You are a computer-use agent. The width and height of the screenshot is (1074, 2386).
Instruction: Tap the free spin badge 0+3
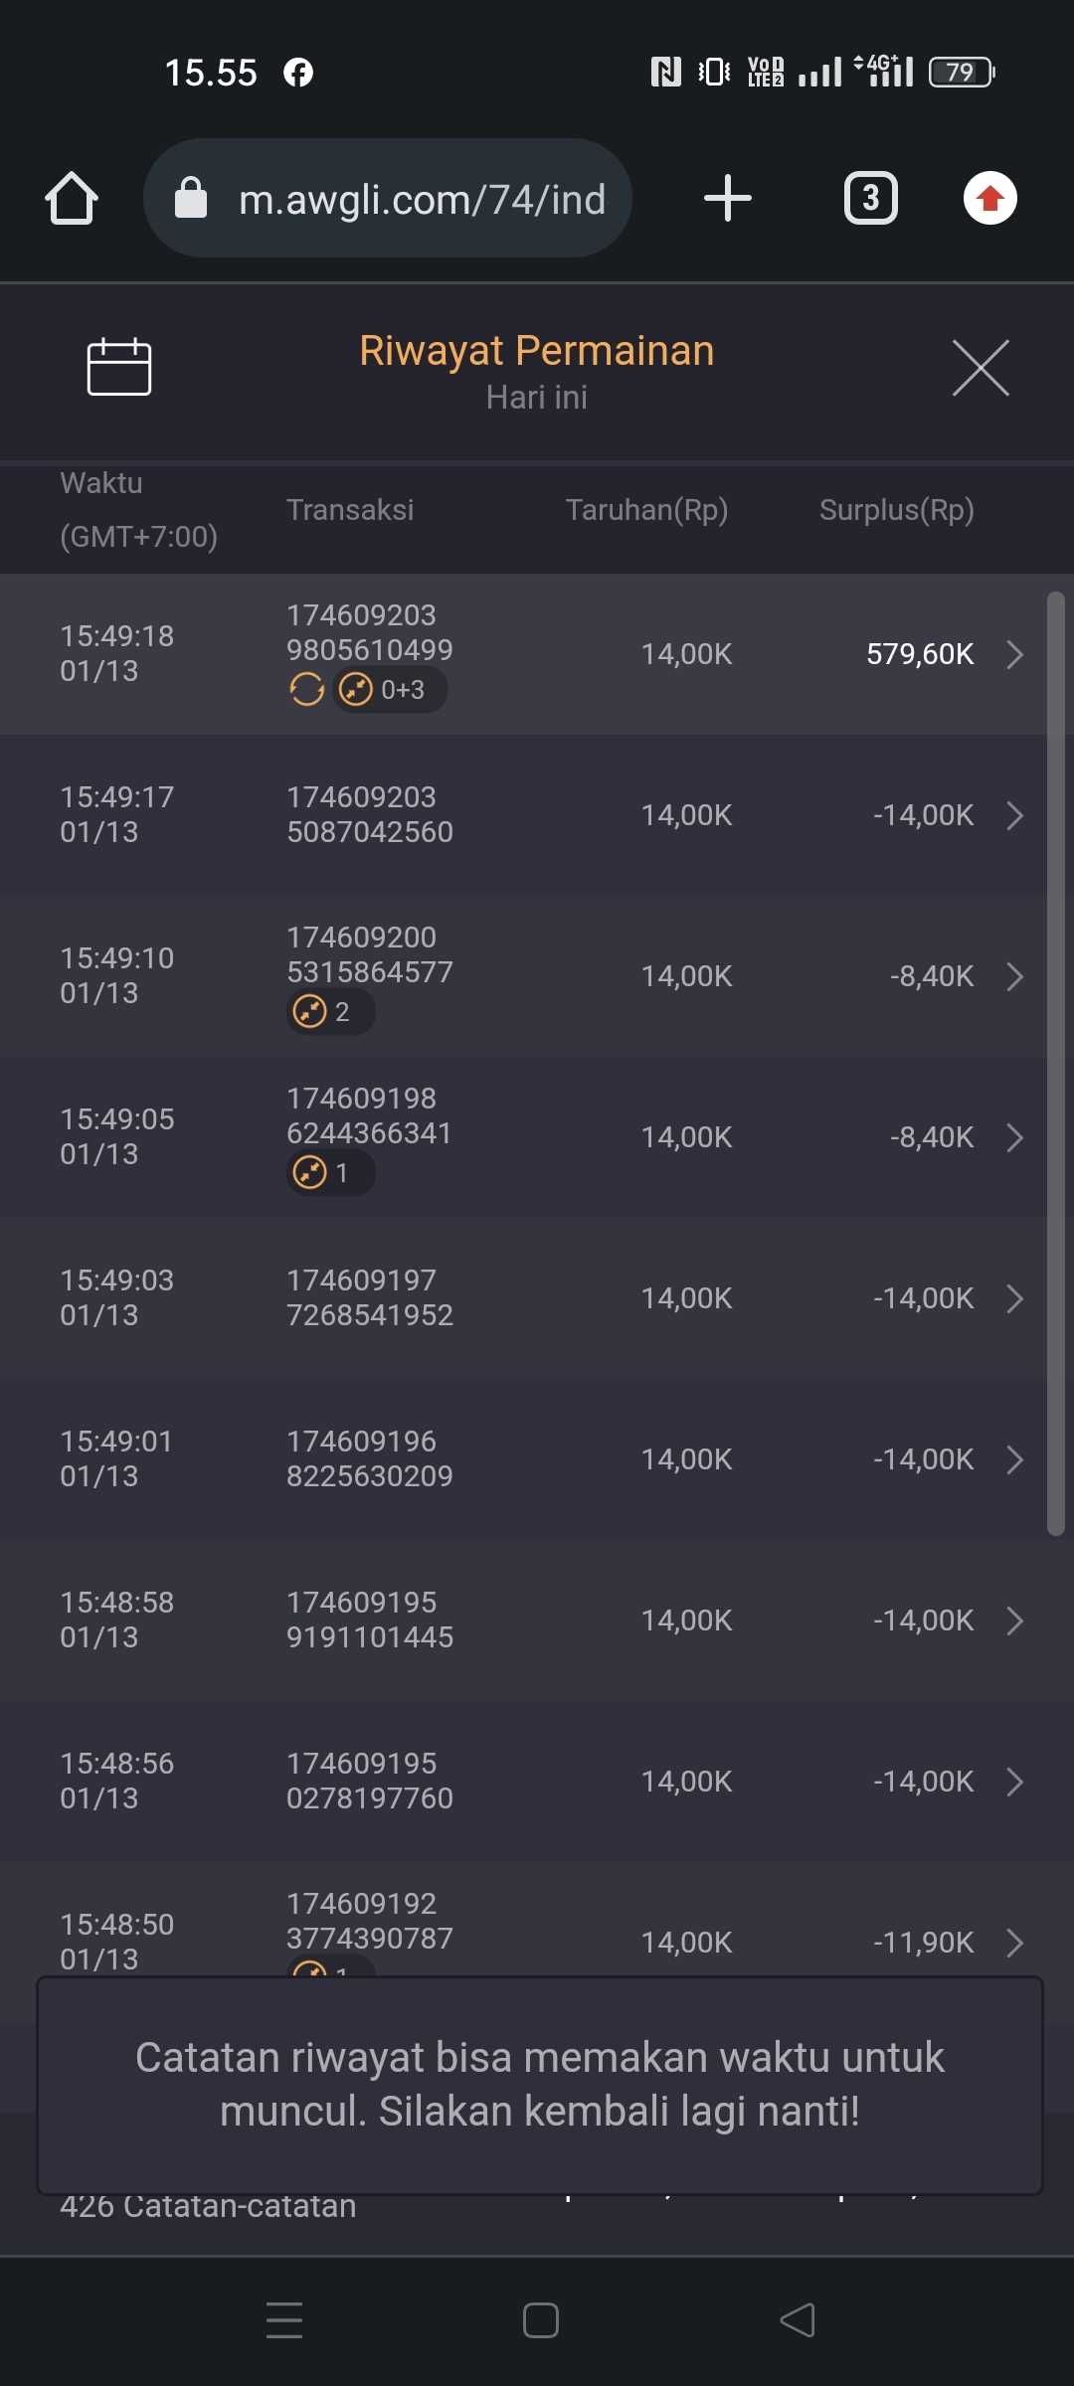click(389, 689)
